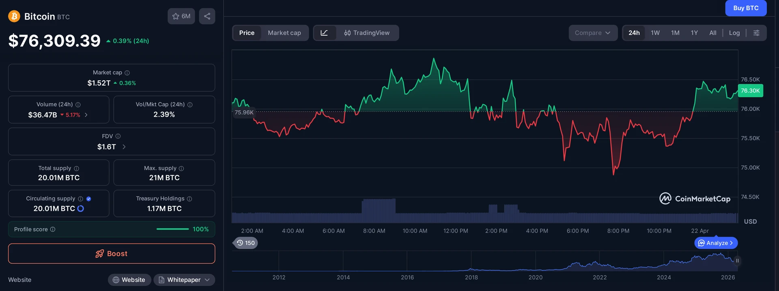Click the $1.6T FDV value
779x291 pixels.
click(107, 147)
